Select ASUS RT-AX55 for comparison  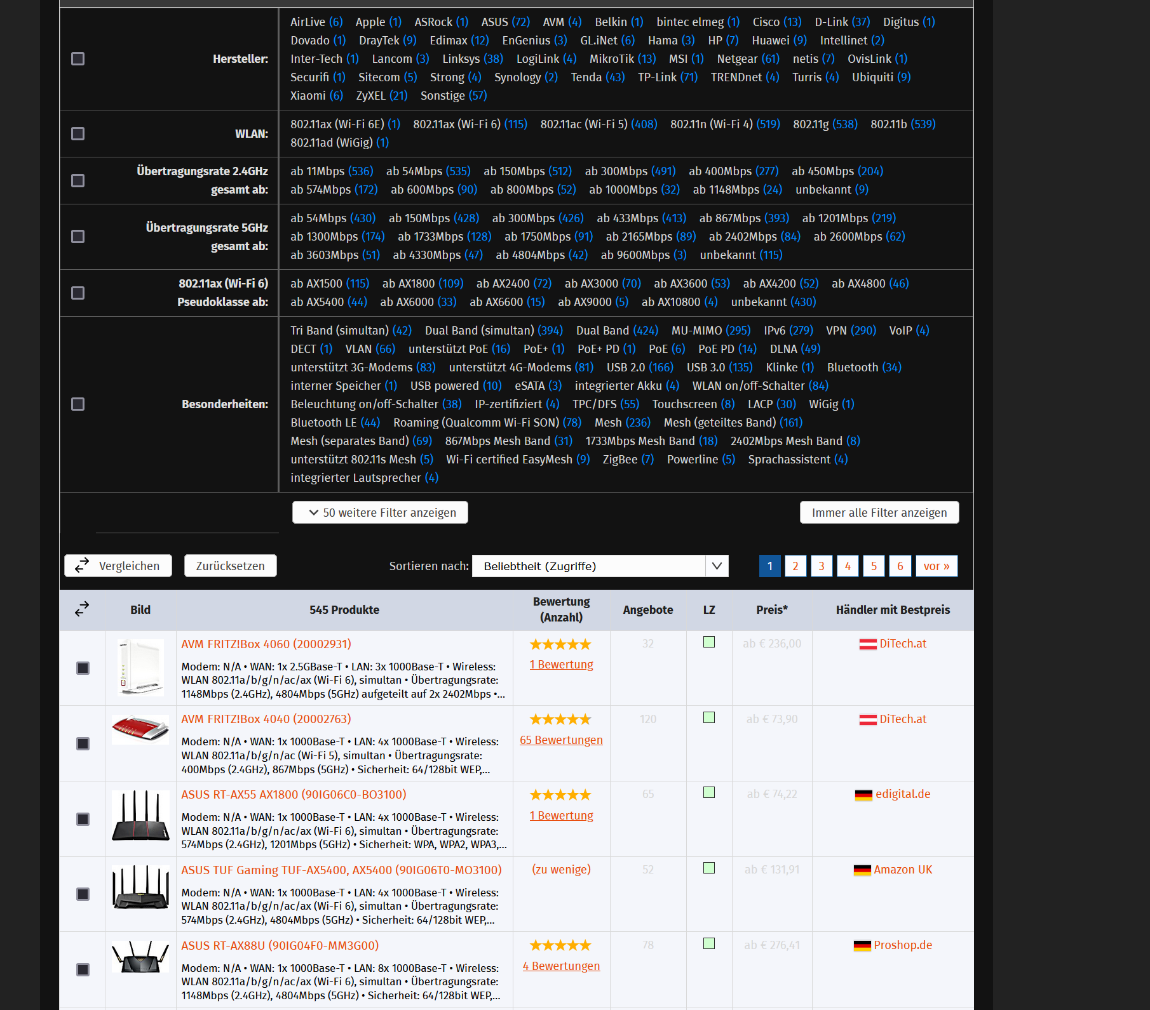[x=83, y=819]
